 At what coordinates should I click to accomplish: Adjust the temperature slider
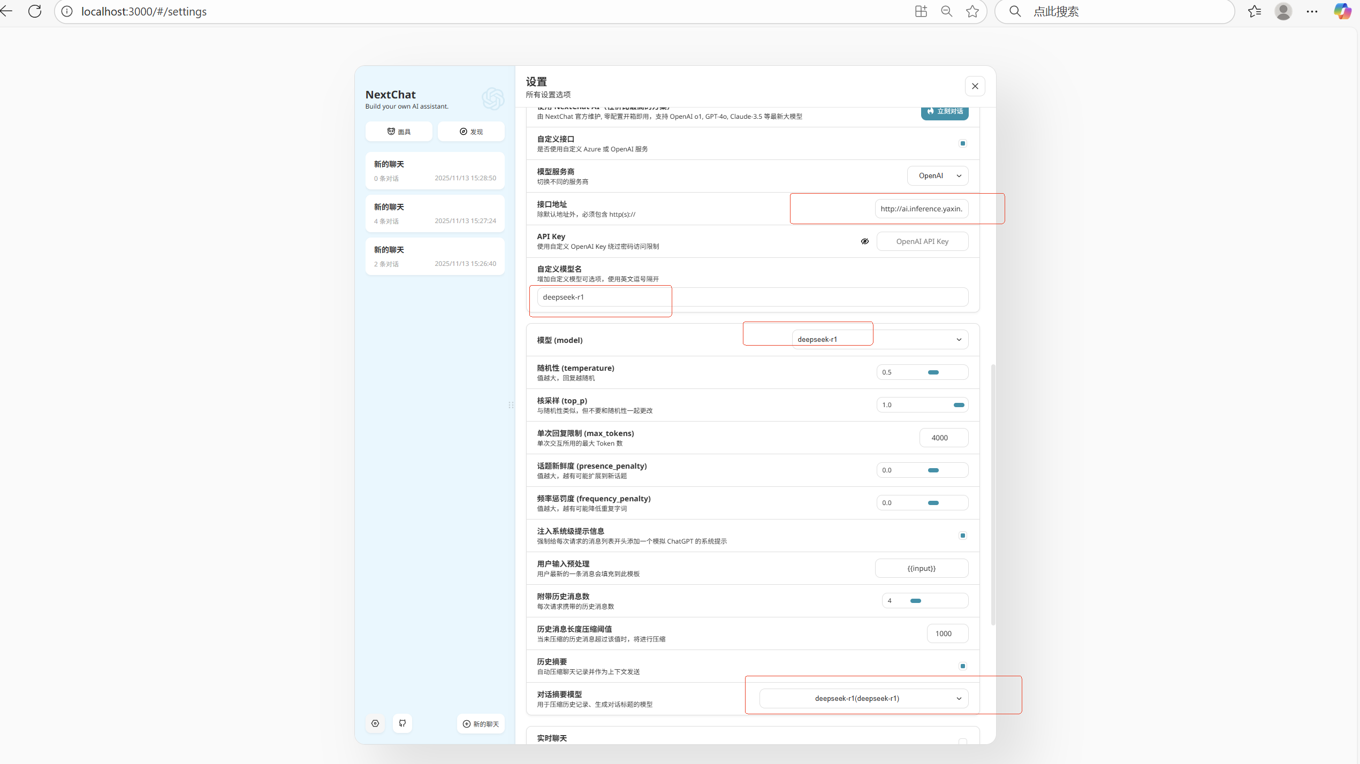(933, 372)
